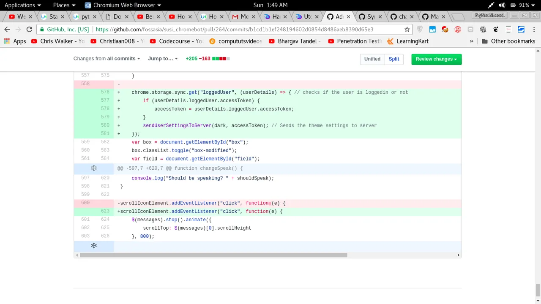Viewport: 541px width, 304px height.
Task: Click the shield extension icon in toolbar
Action: pos(420,29)
